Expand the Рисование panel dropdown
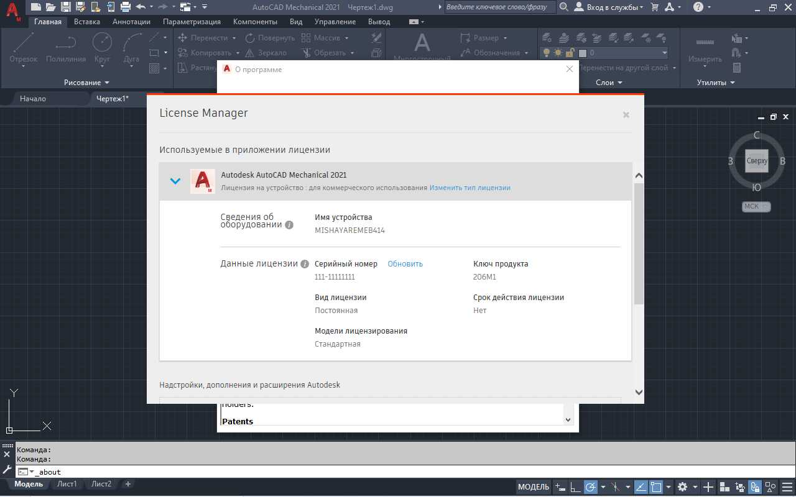796x497 pixels. coord(86,83)
